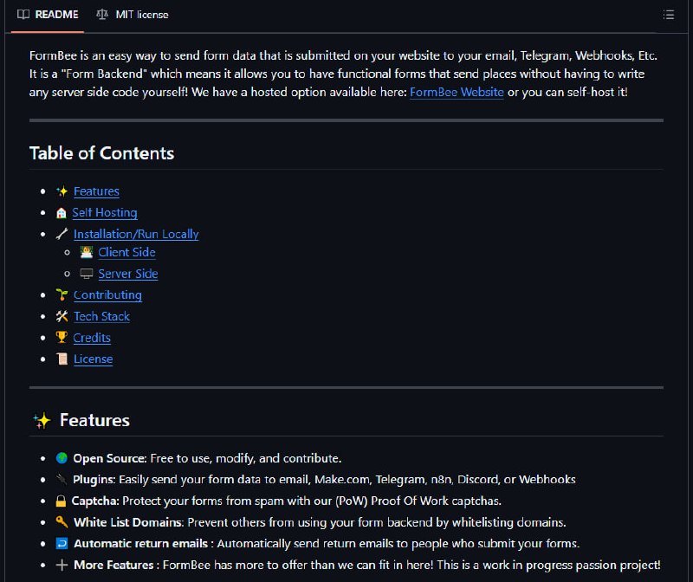Click the seedling emoji beside Contributing

coord(62,294)
